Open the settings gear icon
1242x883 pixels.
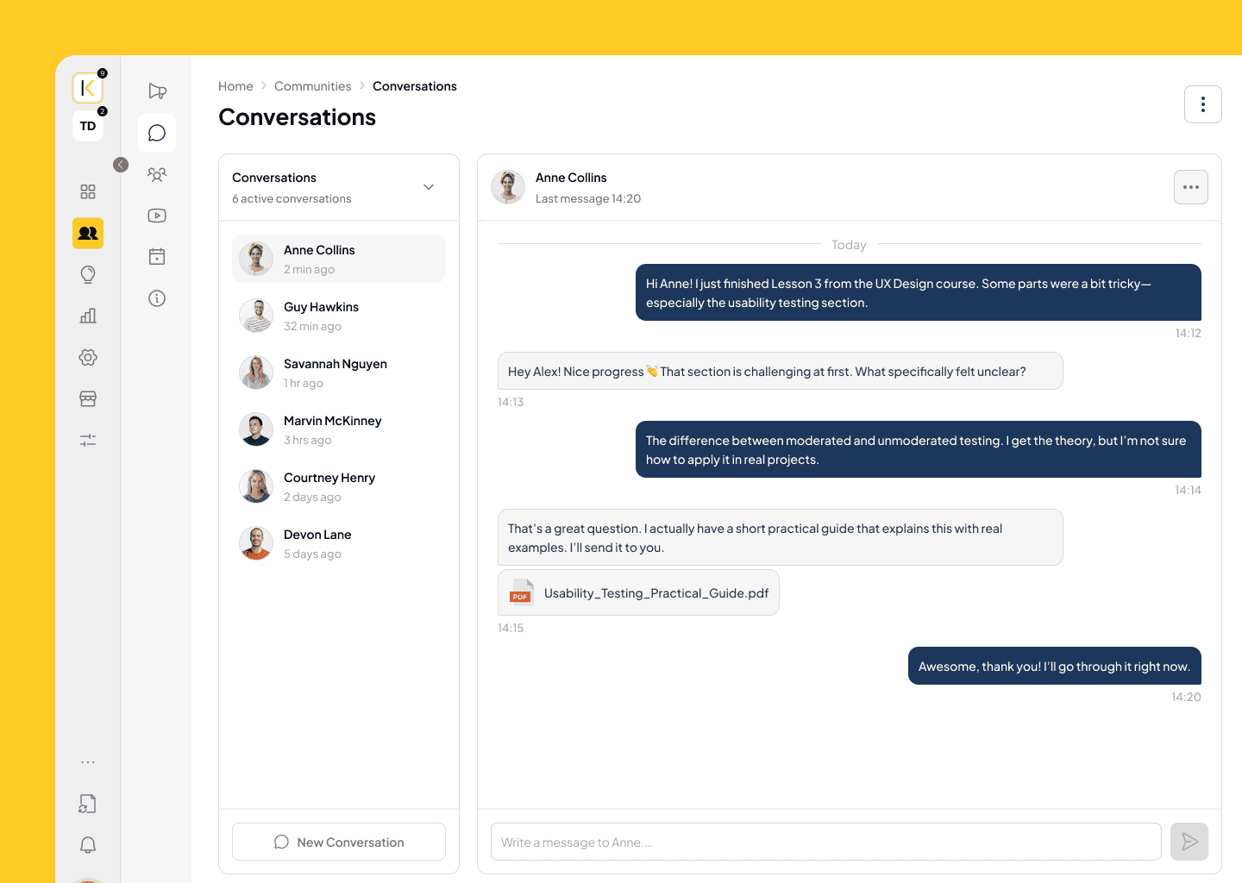click(x=88, y=357)
